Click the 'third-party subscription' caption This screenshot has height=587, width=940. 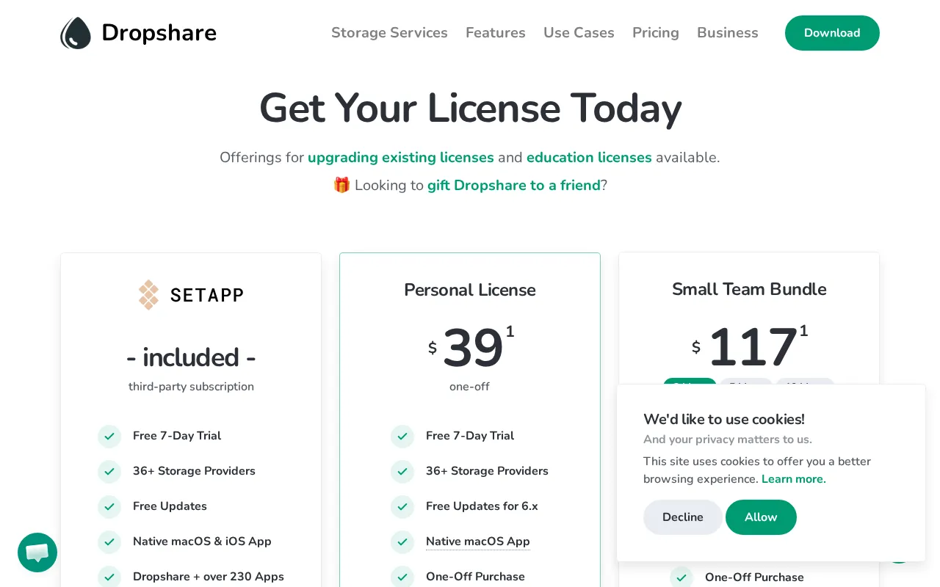[x=191, y=387]
